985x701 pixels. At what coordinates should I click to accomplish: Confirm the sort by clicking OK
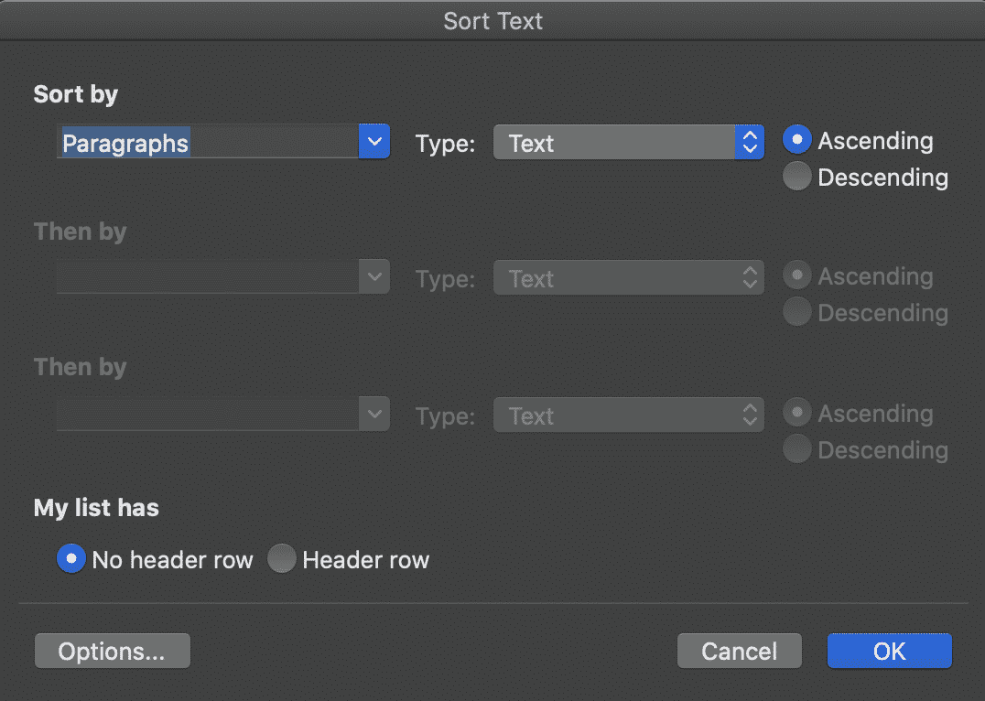[x=888, y=651]
